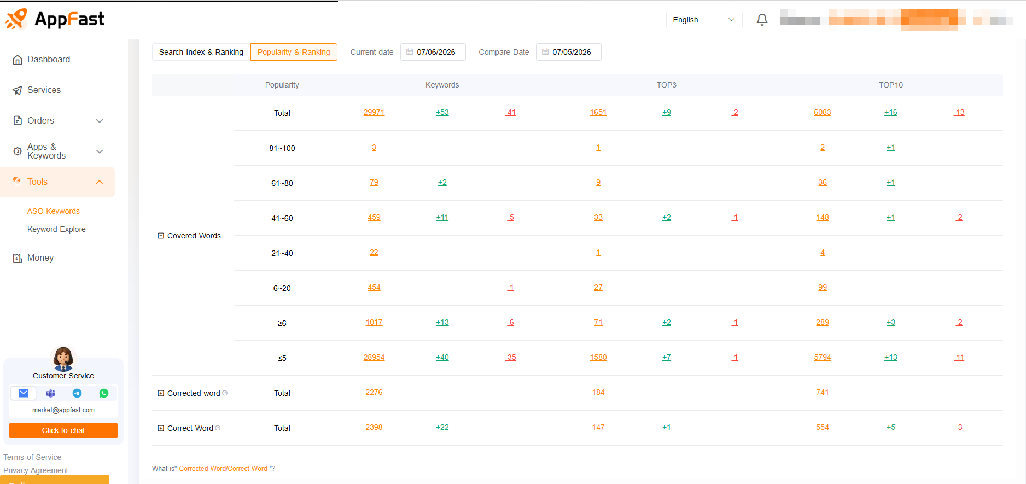Contact support via WhatsApp icon

click(x=104, y=393)
